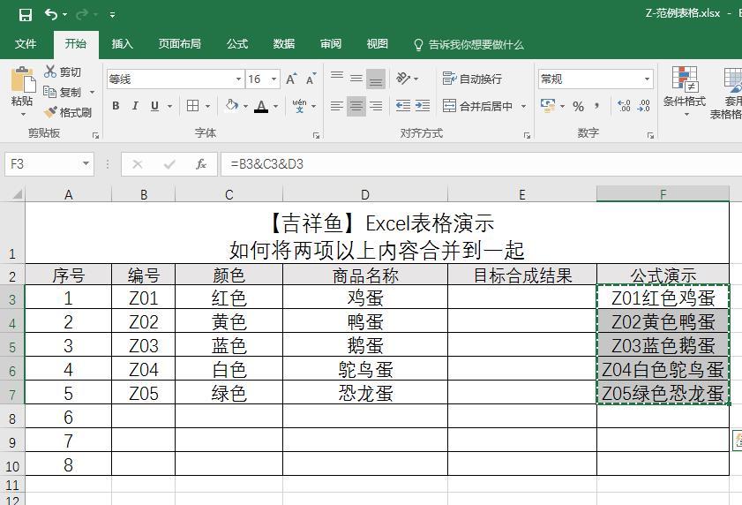Switch to the 页面布局 tab

point(179,44)
